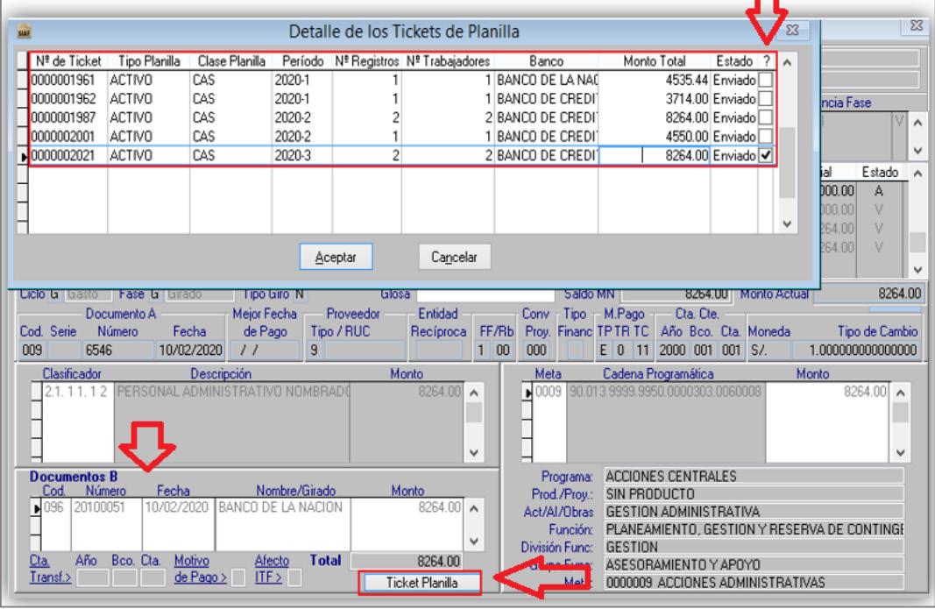Click scroll-up arrow in Meta list
The height and width of the screenshot is (609, 935).
[901, 393]
